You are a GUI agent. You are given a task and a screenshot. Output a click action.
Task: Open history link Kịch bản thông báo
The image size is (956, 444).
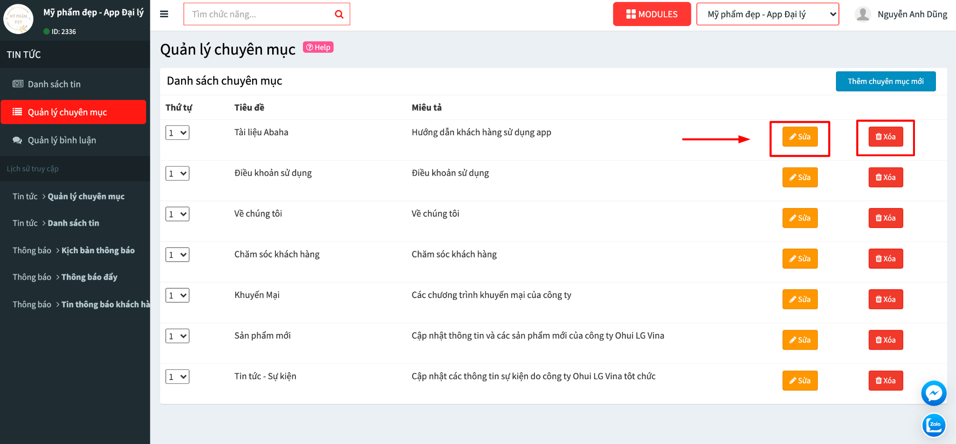[x=98, y=250]
